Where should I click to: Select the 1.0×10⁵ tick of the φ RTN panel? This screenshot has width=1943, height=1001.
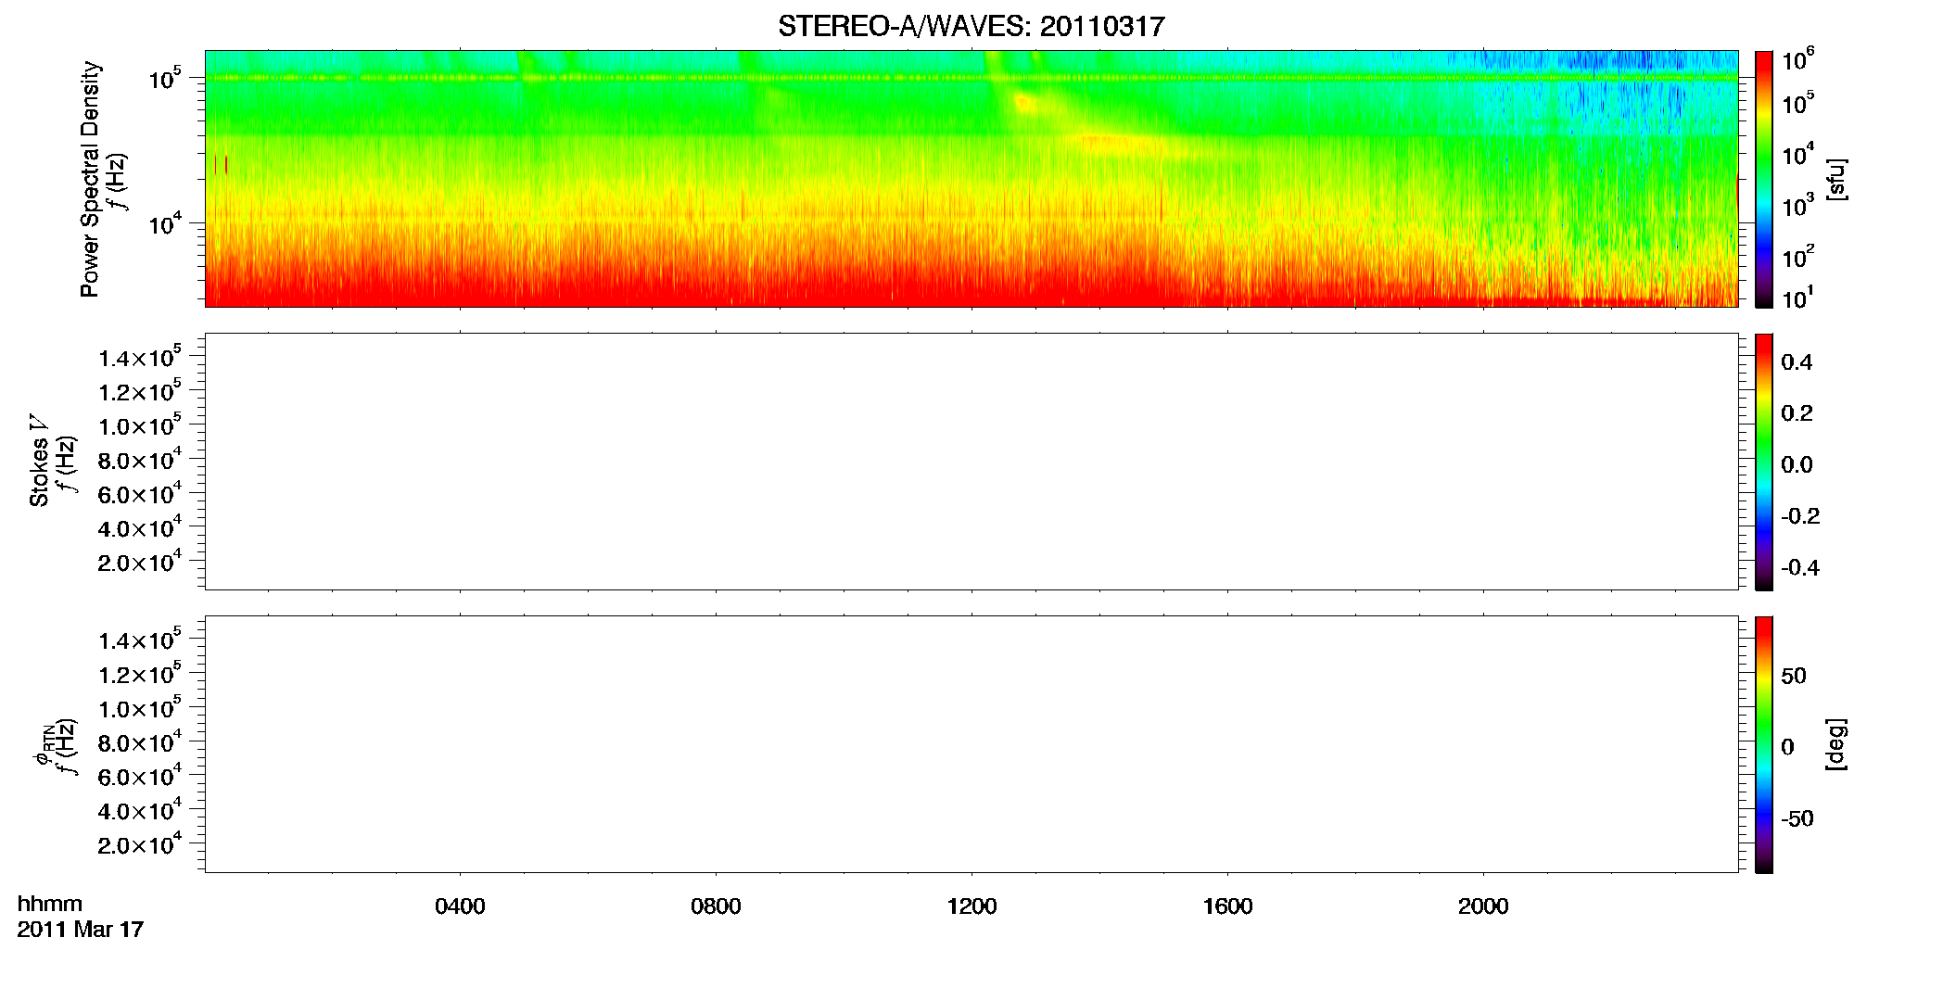tap(140, 708)
